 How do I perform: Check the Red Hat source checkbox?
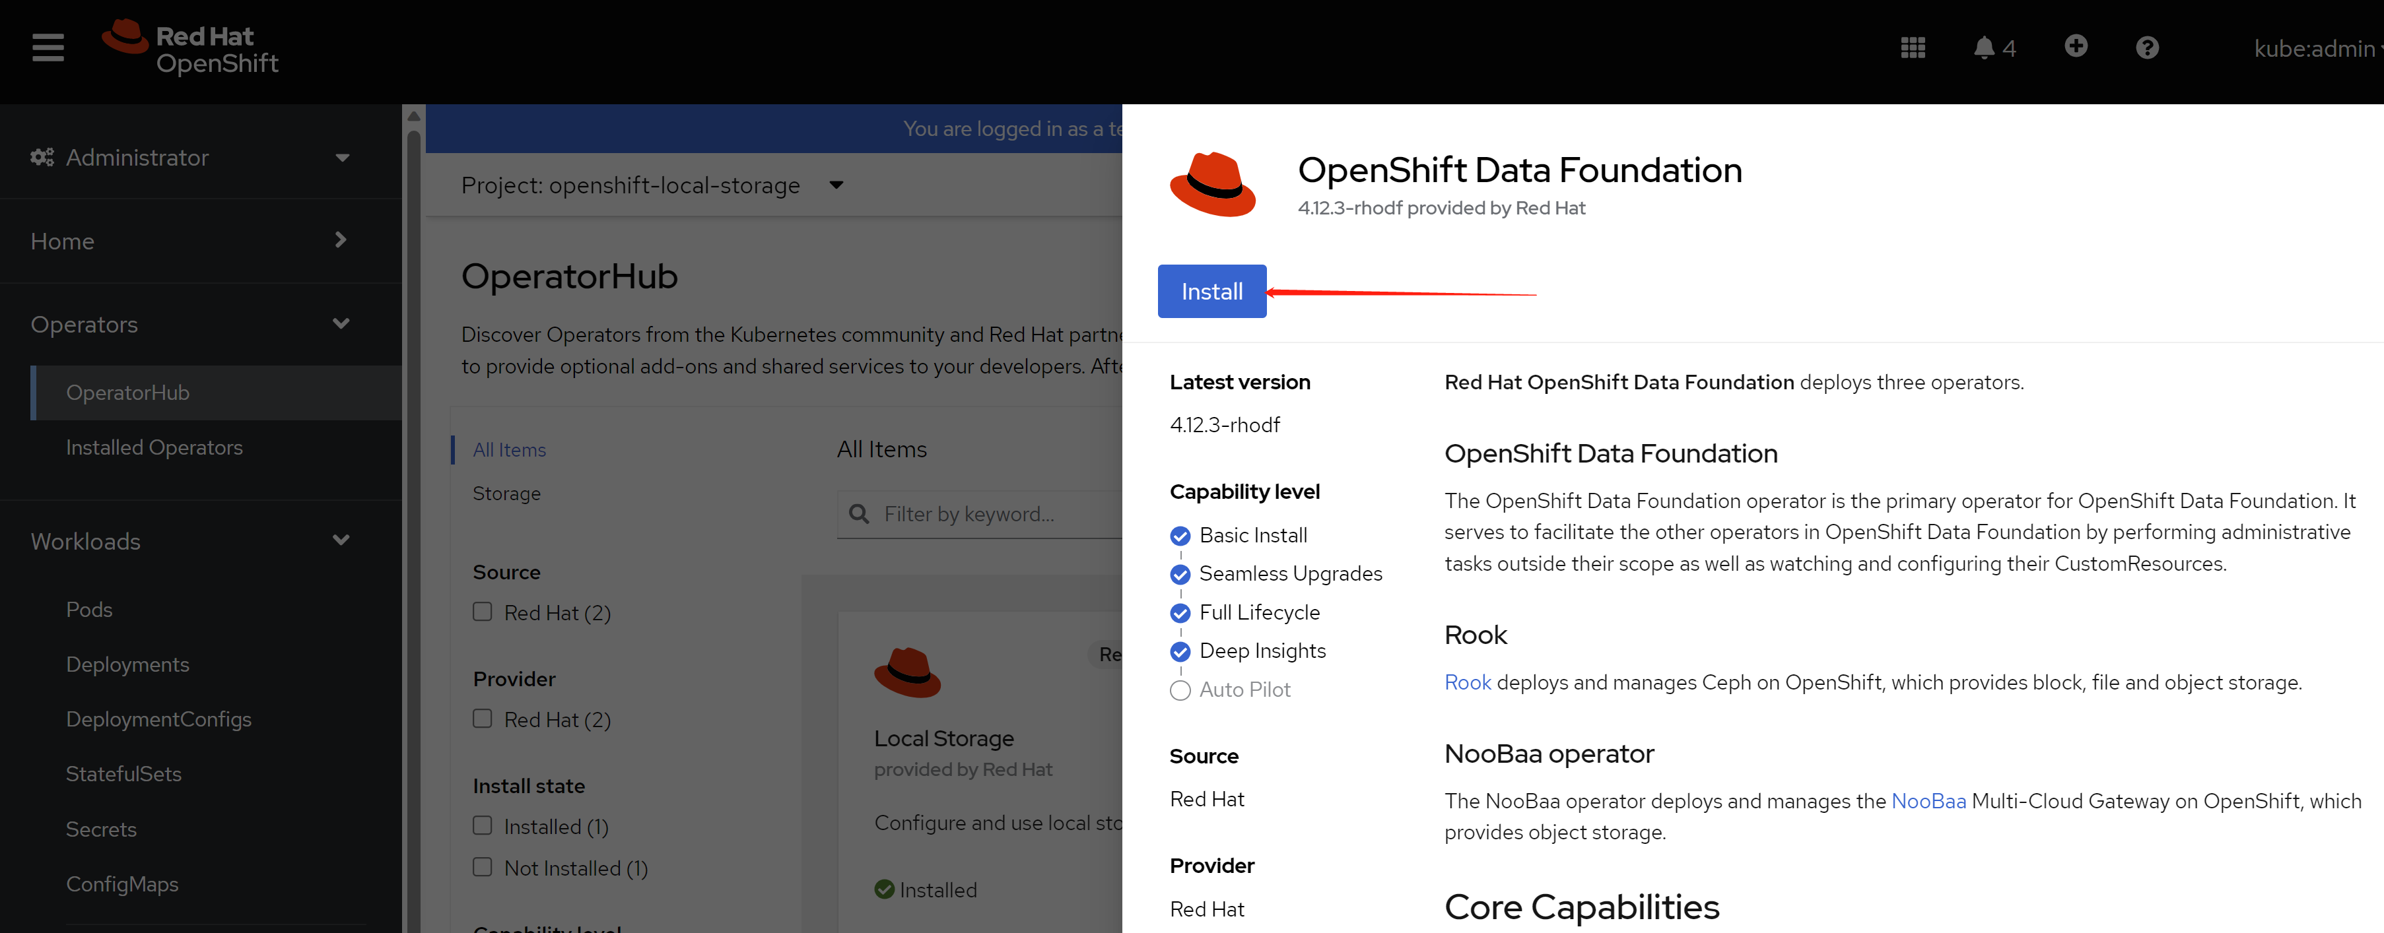482,611
